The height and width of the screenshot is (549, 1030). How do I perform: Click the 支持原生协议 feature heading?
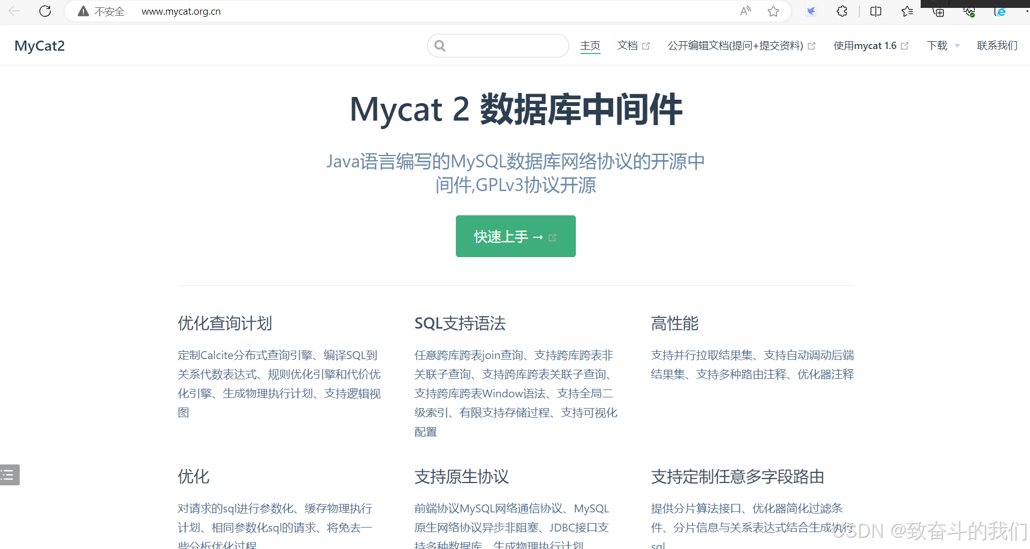[461, 477]
